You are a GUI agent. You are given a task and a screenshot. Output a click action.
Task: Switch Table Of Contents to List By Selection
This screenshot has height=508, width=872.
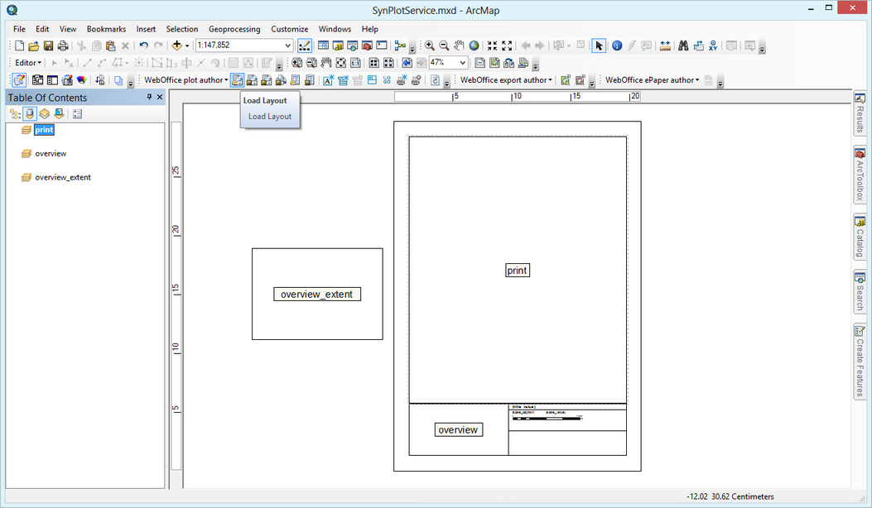59,113
